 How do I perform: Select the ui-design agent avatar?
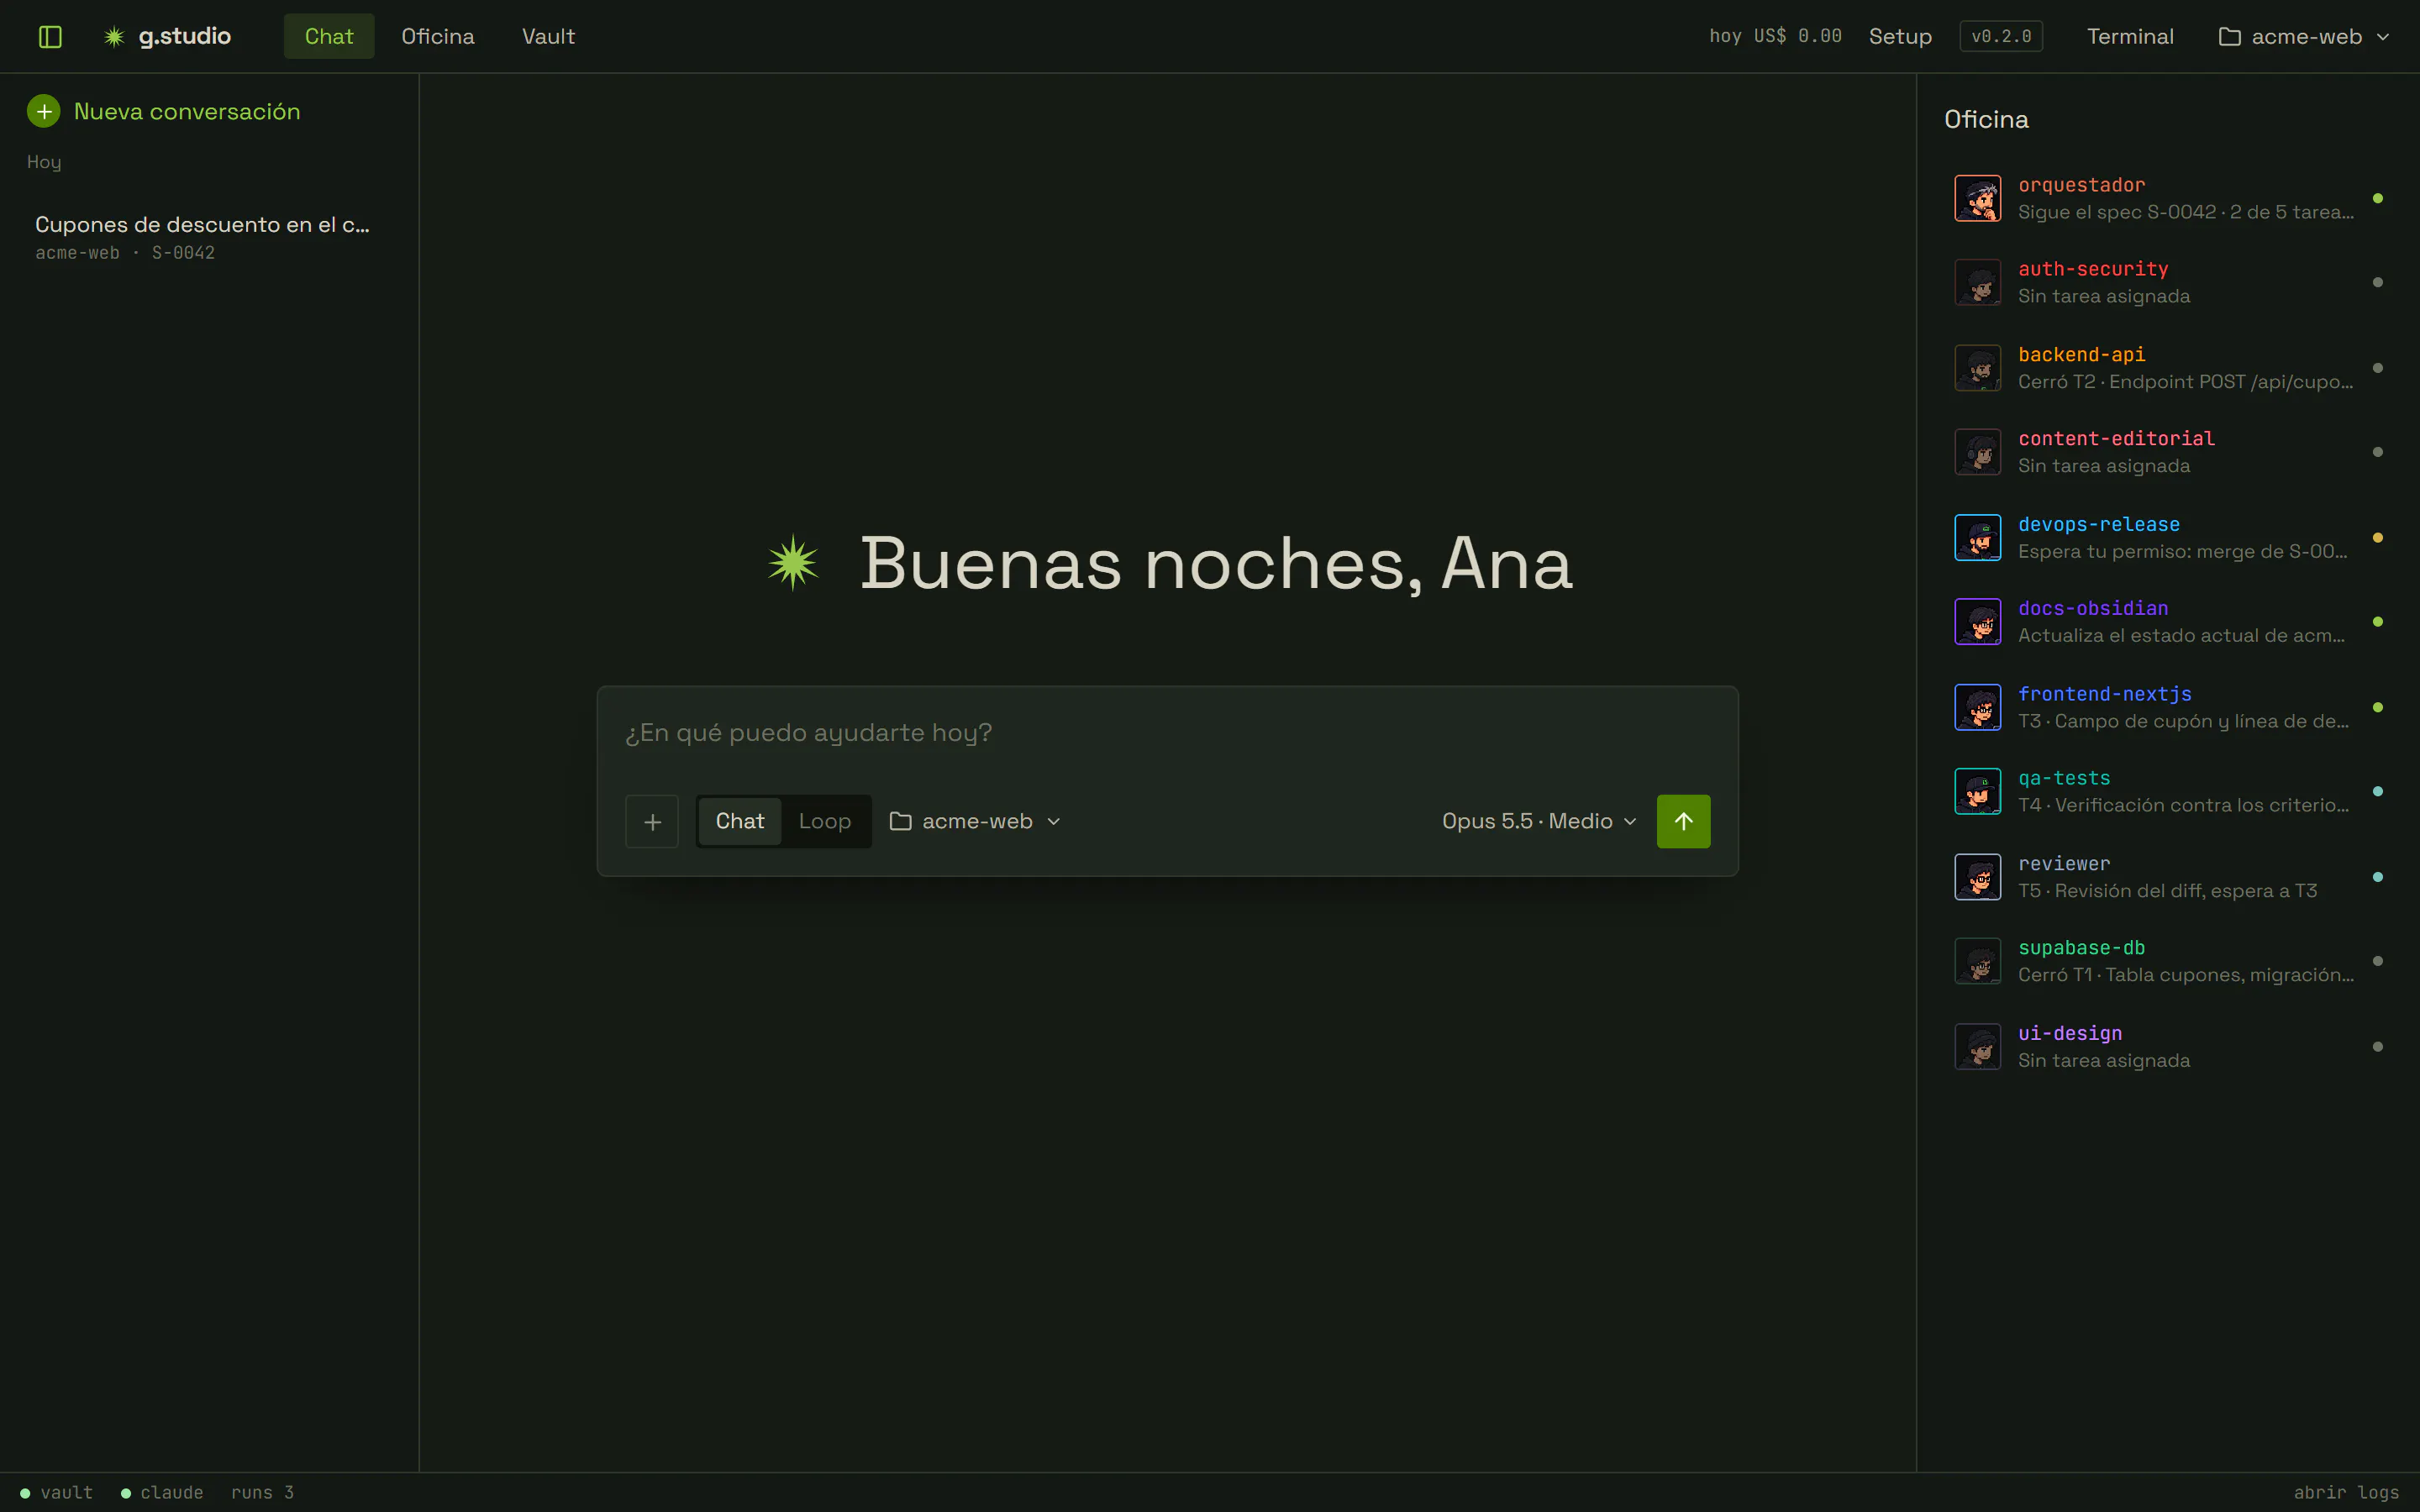(1977, 1047)
